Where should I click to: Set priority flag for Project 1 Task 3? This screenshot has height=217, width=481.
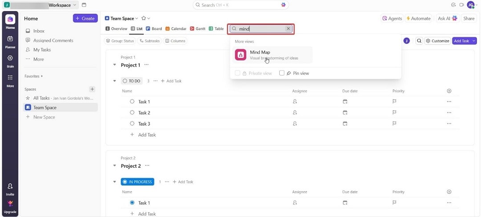[x=395, y=124]
